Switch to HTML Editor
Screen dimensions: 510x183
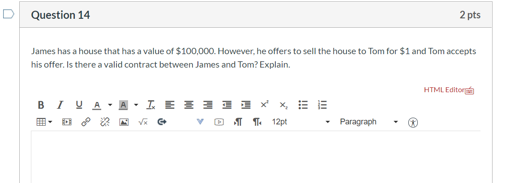coord(444,90)
